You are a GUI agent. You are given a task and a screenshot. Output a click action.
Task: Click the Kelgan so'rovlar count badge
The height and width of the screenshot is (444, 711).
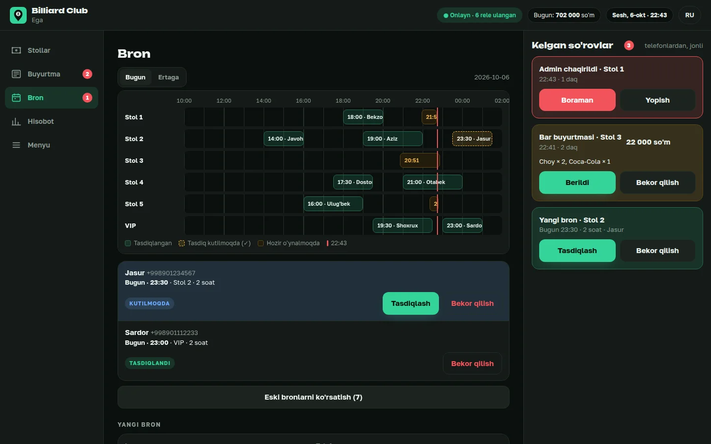(x=629, y=45)
